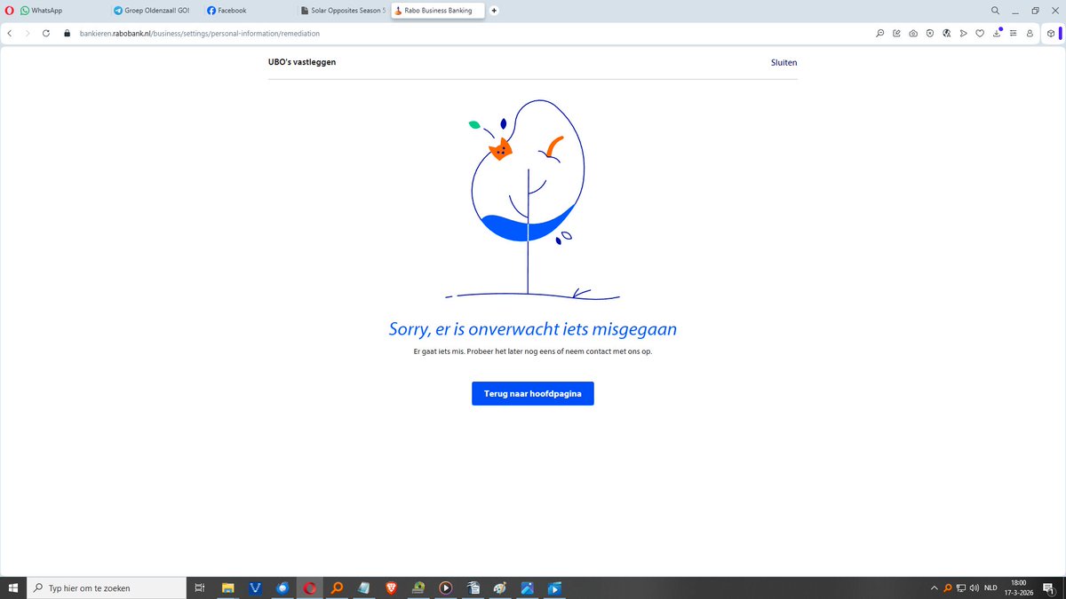This screenshot has width=1066, height=599.
Task: Open the new tab plus button
Action: click(x=494, y=11)
